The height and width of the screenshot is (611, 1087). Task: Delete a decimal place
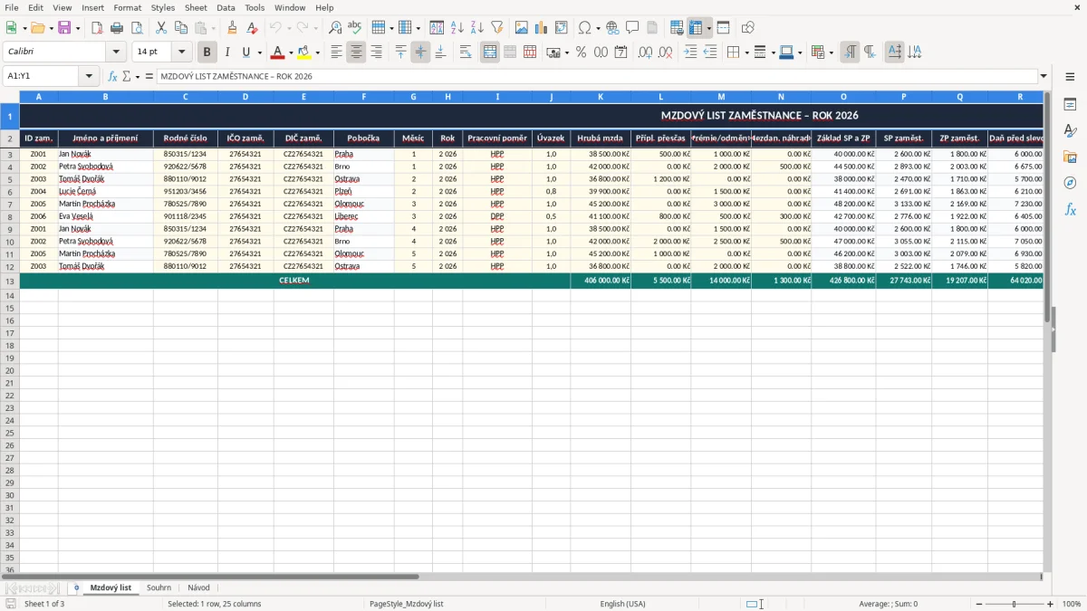click(x=666, y=53)
